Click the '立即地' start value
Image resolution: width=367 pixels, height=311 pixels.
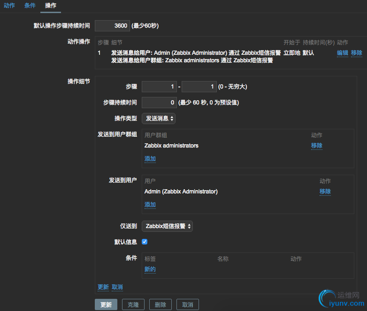pyautogui.click(x=292, y=53)
